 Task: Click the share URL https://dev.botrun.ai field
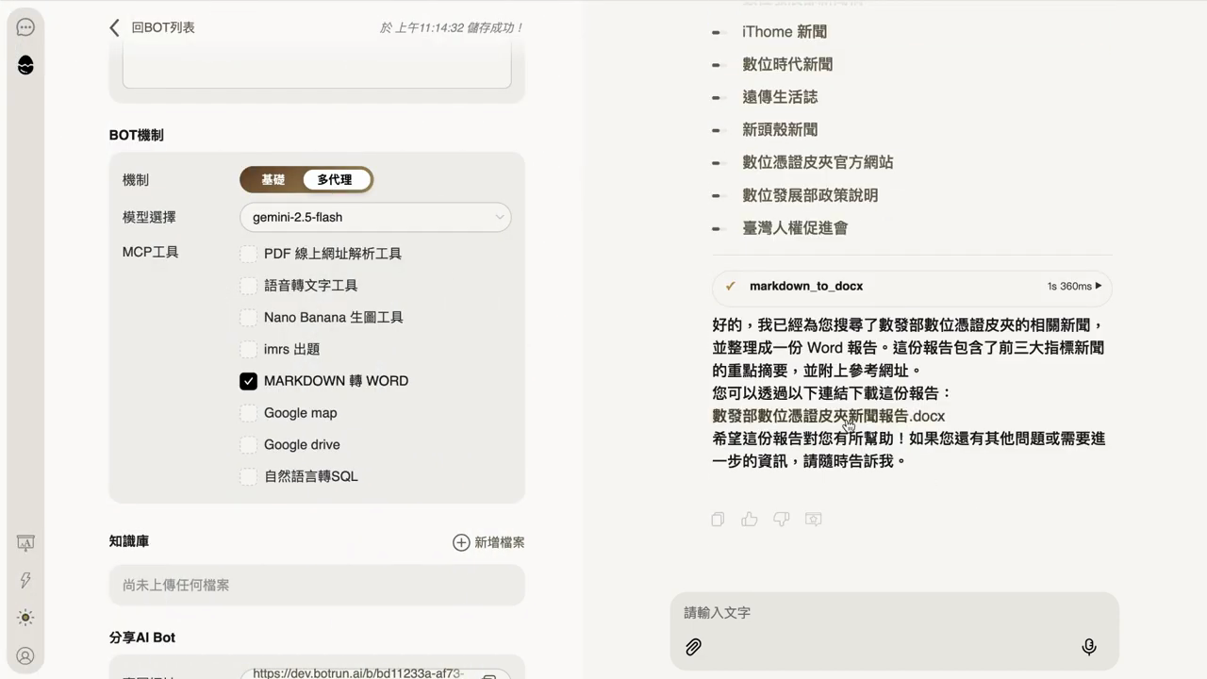[375, 672]
